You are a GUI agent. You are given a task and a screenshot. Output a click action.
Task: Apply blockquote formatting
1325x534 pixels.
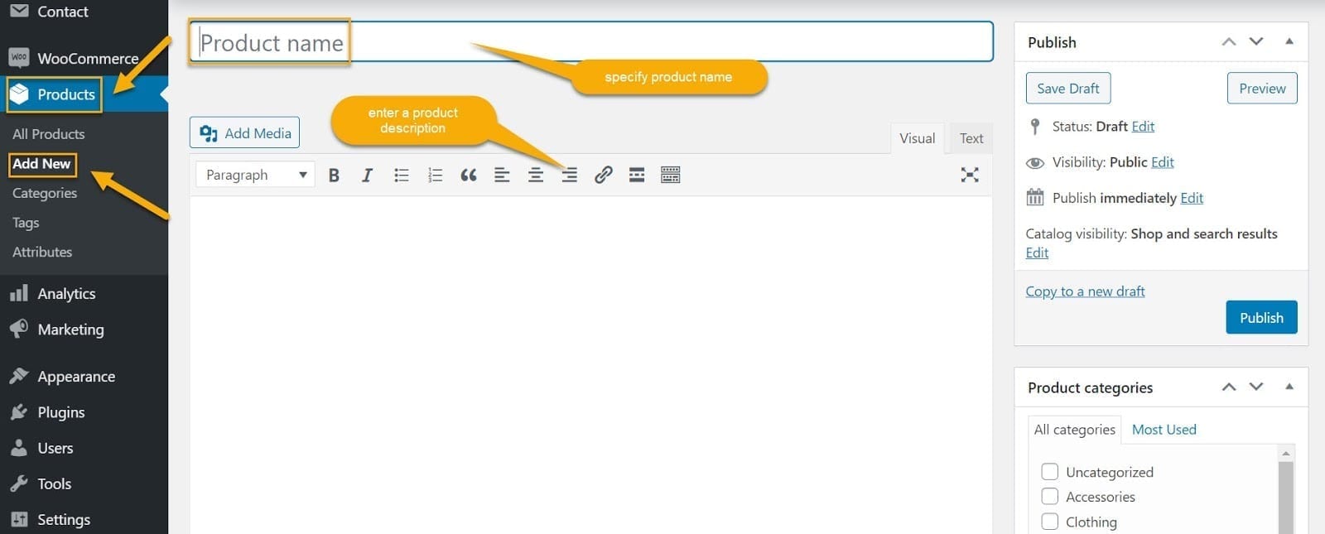[469, 175]
